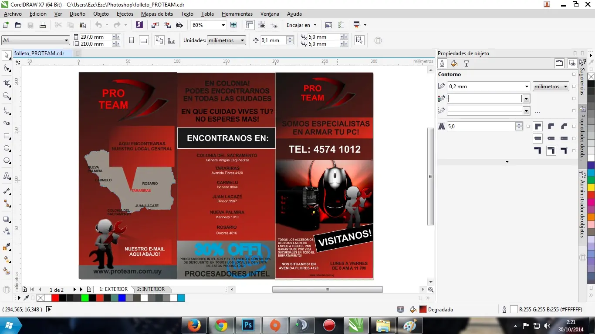
Task: Switch to the 2: INTERIOR page tab
Action: (151, 289)
